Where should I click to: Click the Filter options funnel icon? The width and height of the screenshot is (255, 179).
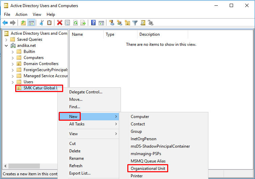tap(135, 23)
